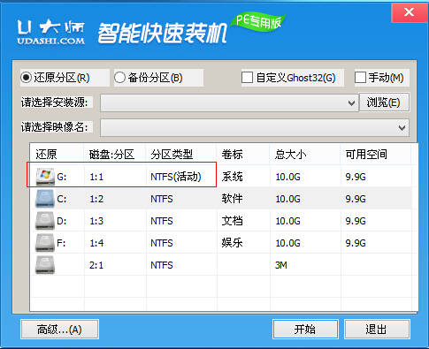The image size is (429, 349).
Task: Open the 高级...(A) advanced options
Action: click(59, 330)
